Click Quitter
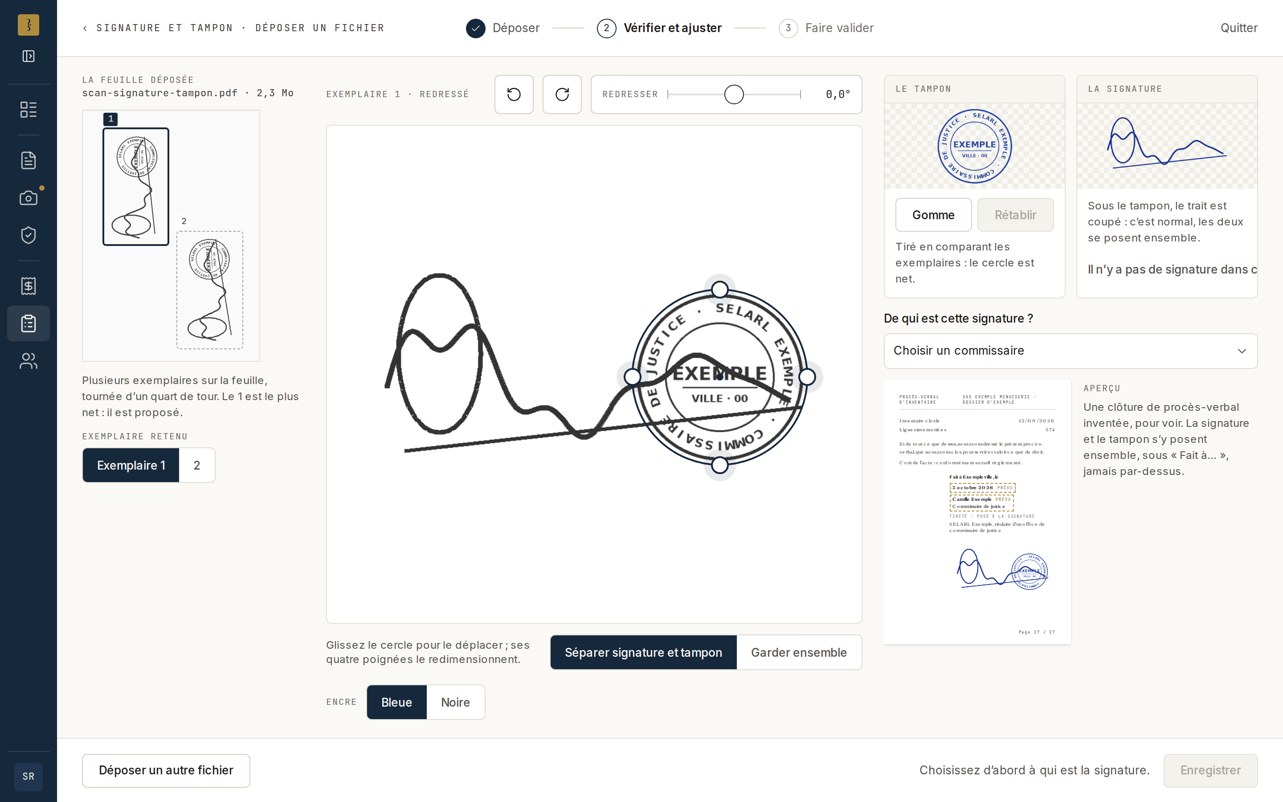This screenshot has width=1283, height=802. coord(1238,28)
